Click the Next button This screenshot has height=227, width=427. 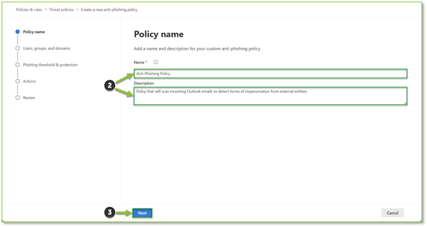point(142,213)
